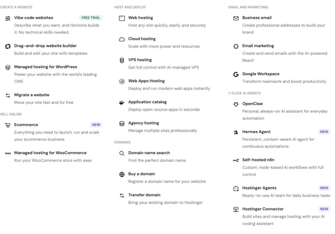Click the Web Apps Hosting JS icon
The height and width of the screenshot is (234, 335).
tap(122, 81)
